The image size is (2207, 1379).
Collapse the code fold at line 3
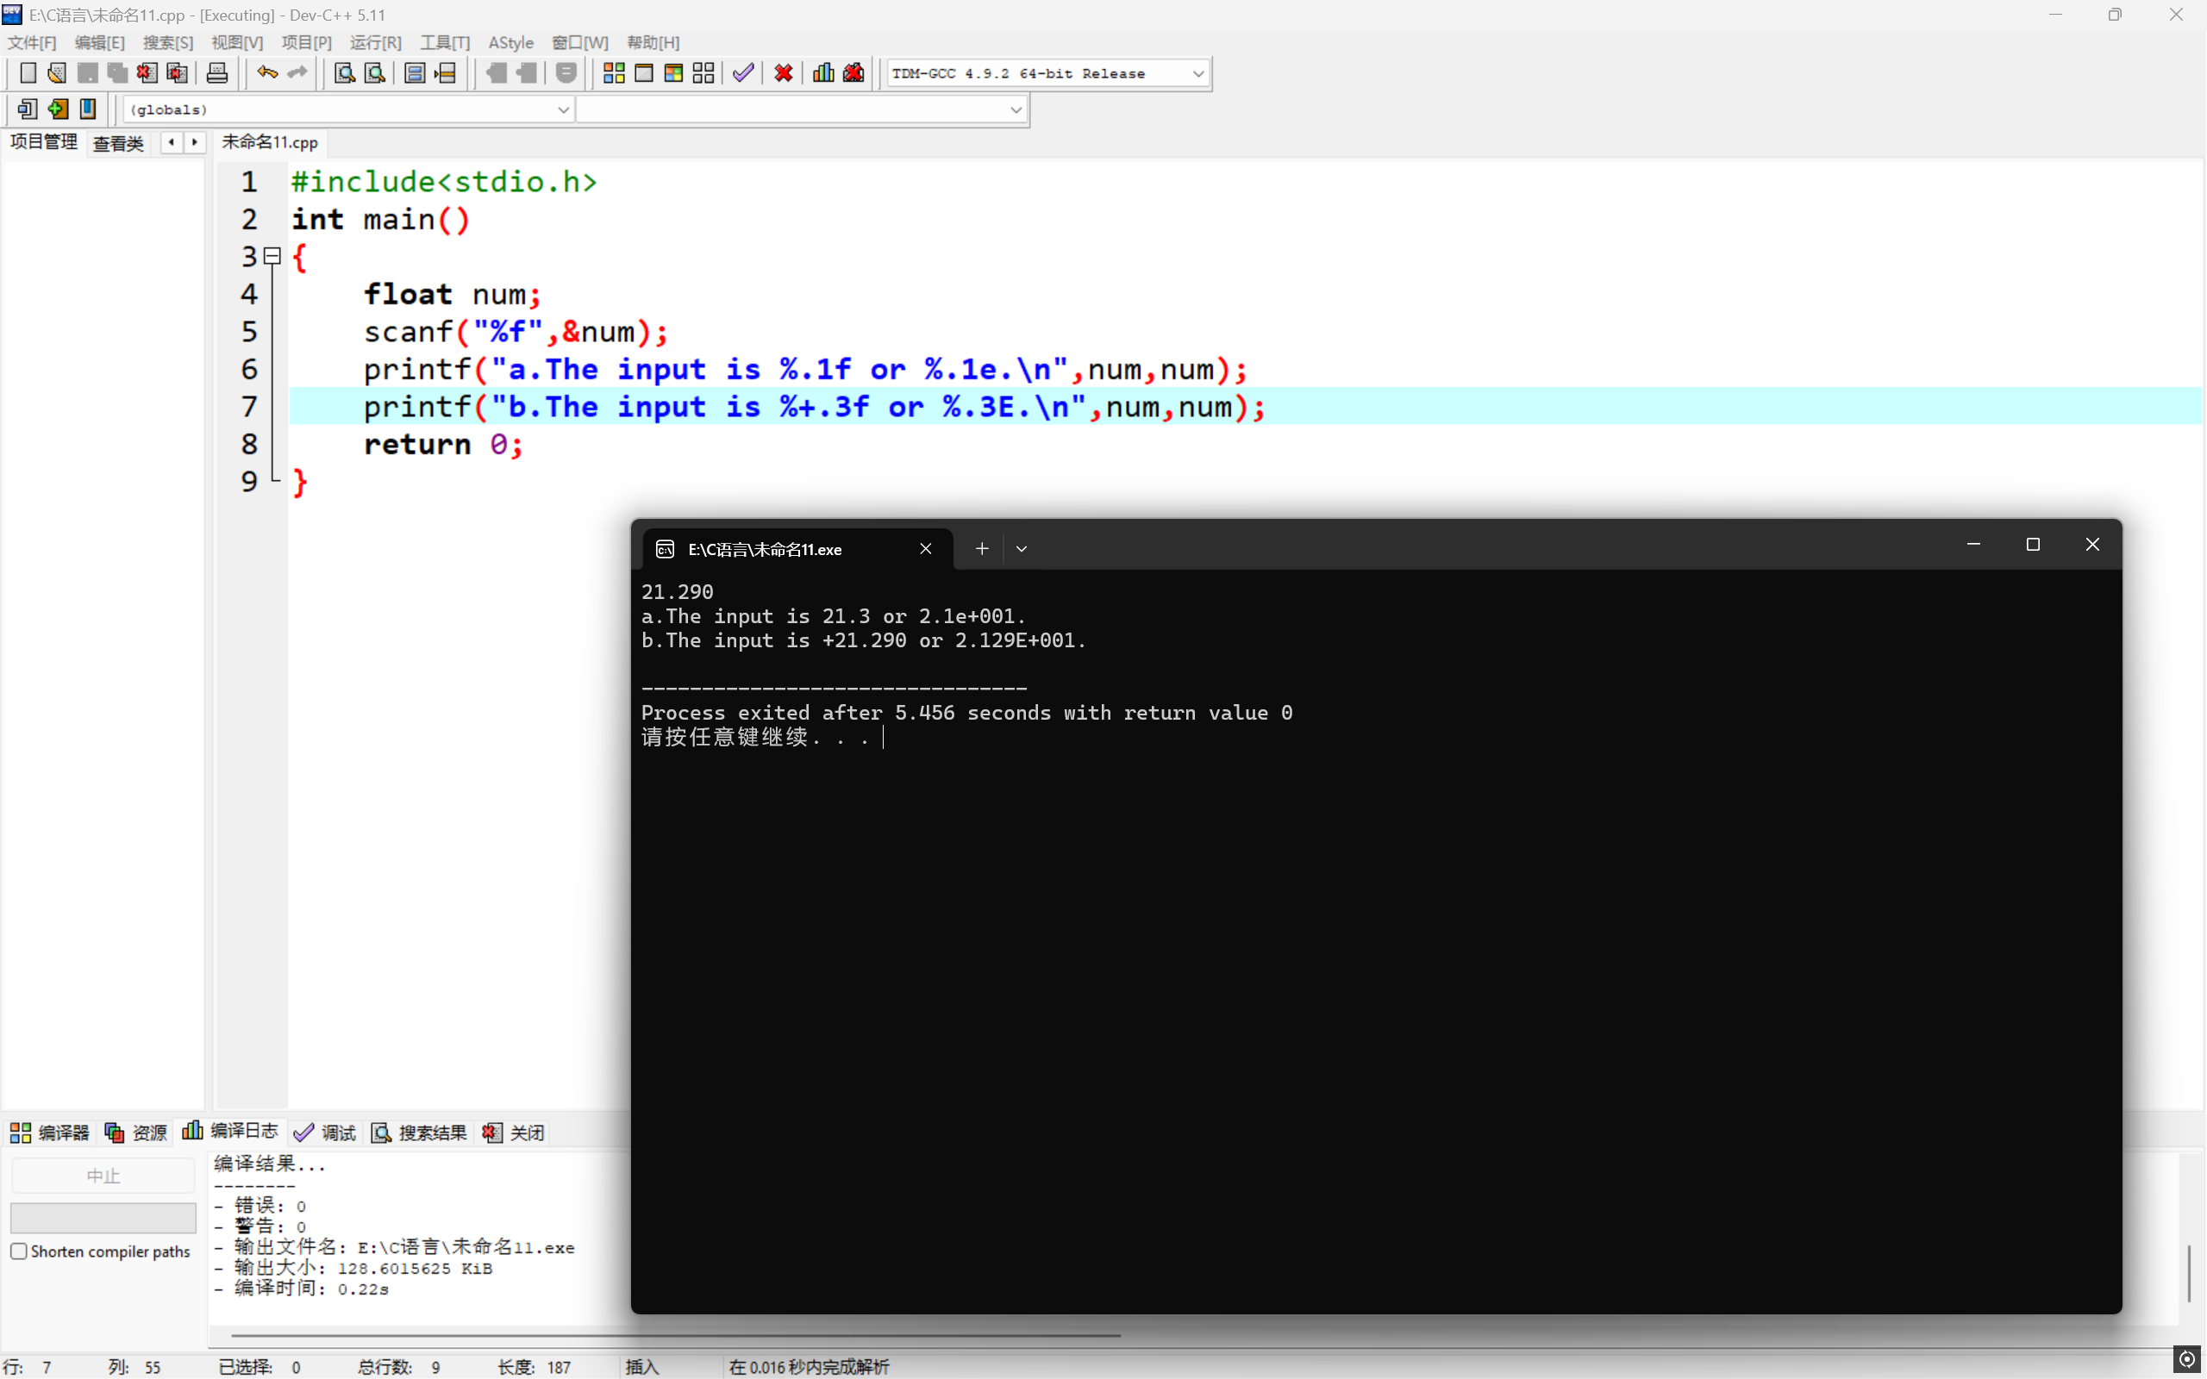272,256
